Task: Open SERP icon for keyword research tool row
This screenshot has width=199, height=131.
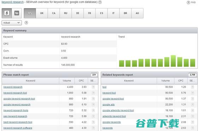Action: 93,93
